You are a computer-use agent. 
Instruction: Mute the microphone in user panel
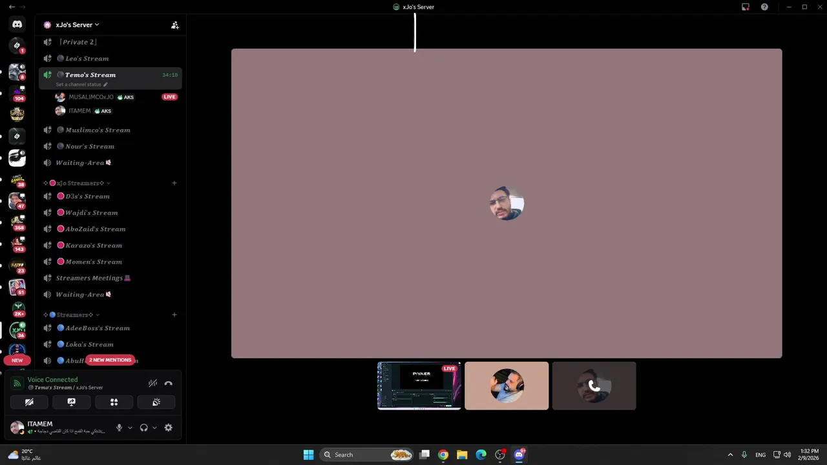tap(119, 428)
